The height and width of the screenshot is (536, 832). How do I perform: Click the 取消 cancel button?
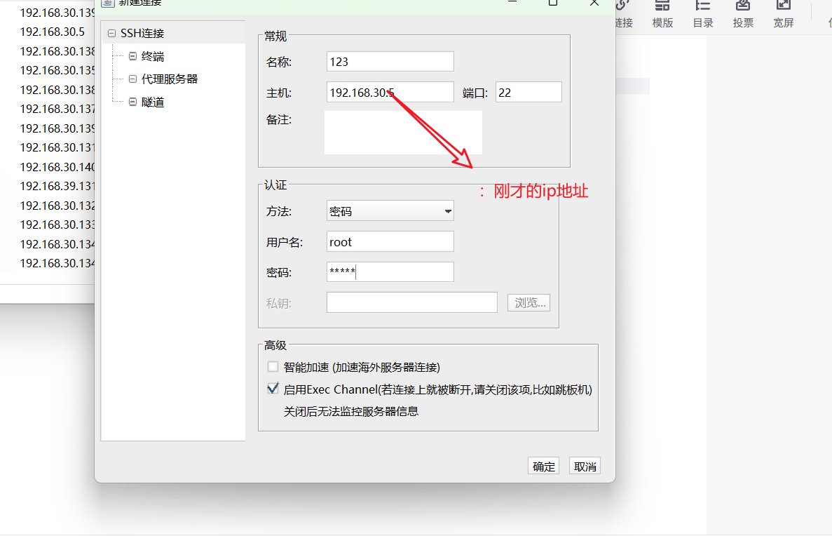(585, 465)
